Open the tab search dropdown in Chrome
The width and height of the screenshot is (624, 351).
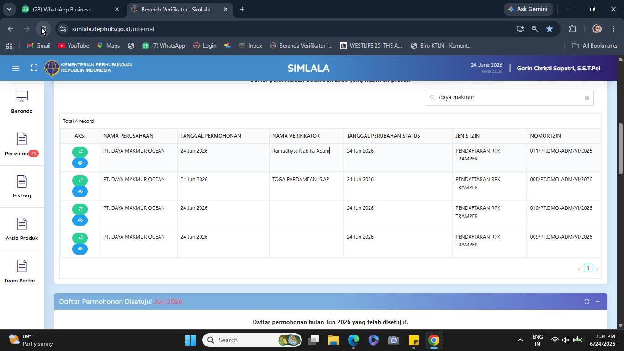click(9, 9)
